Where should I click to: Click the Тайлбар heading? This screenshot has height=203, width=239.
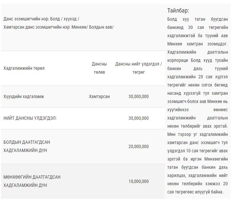click(x=178, y=11)
